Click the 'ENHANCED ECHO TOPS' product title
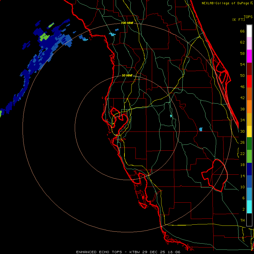This screenshot has width=254, height=254. (x=99, y=252)
